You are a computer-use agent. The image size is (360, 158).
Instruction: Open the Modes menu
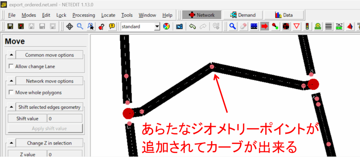coord(29,15)
